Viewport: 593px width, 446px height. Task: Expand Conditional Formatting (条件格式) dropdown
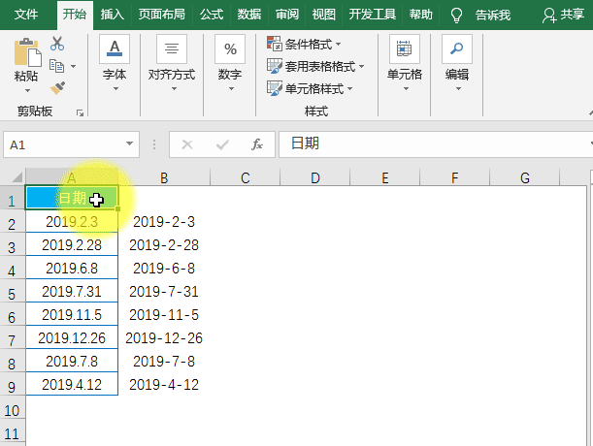point(337,45)
